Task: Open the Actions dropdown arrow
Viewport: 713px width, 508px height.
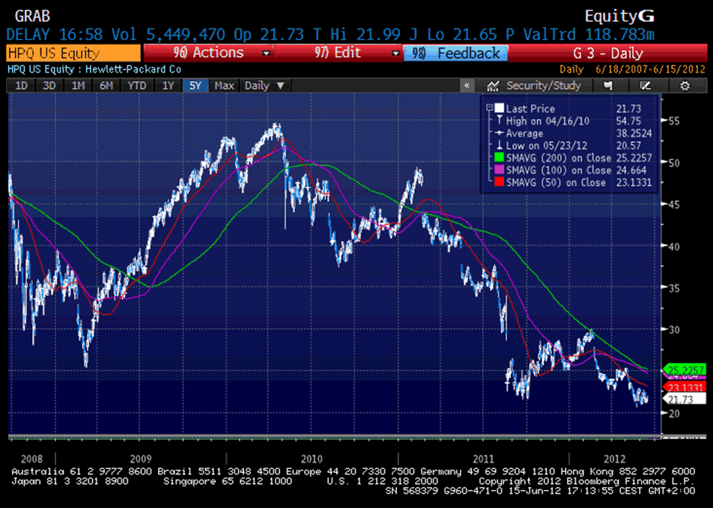Action: click(x=266, y=53)
